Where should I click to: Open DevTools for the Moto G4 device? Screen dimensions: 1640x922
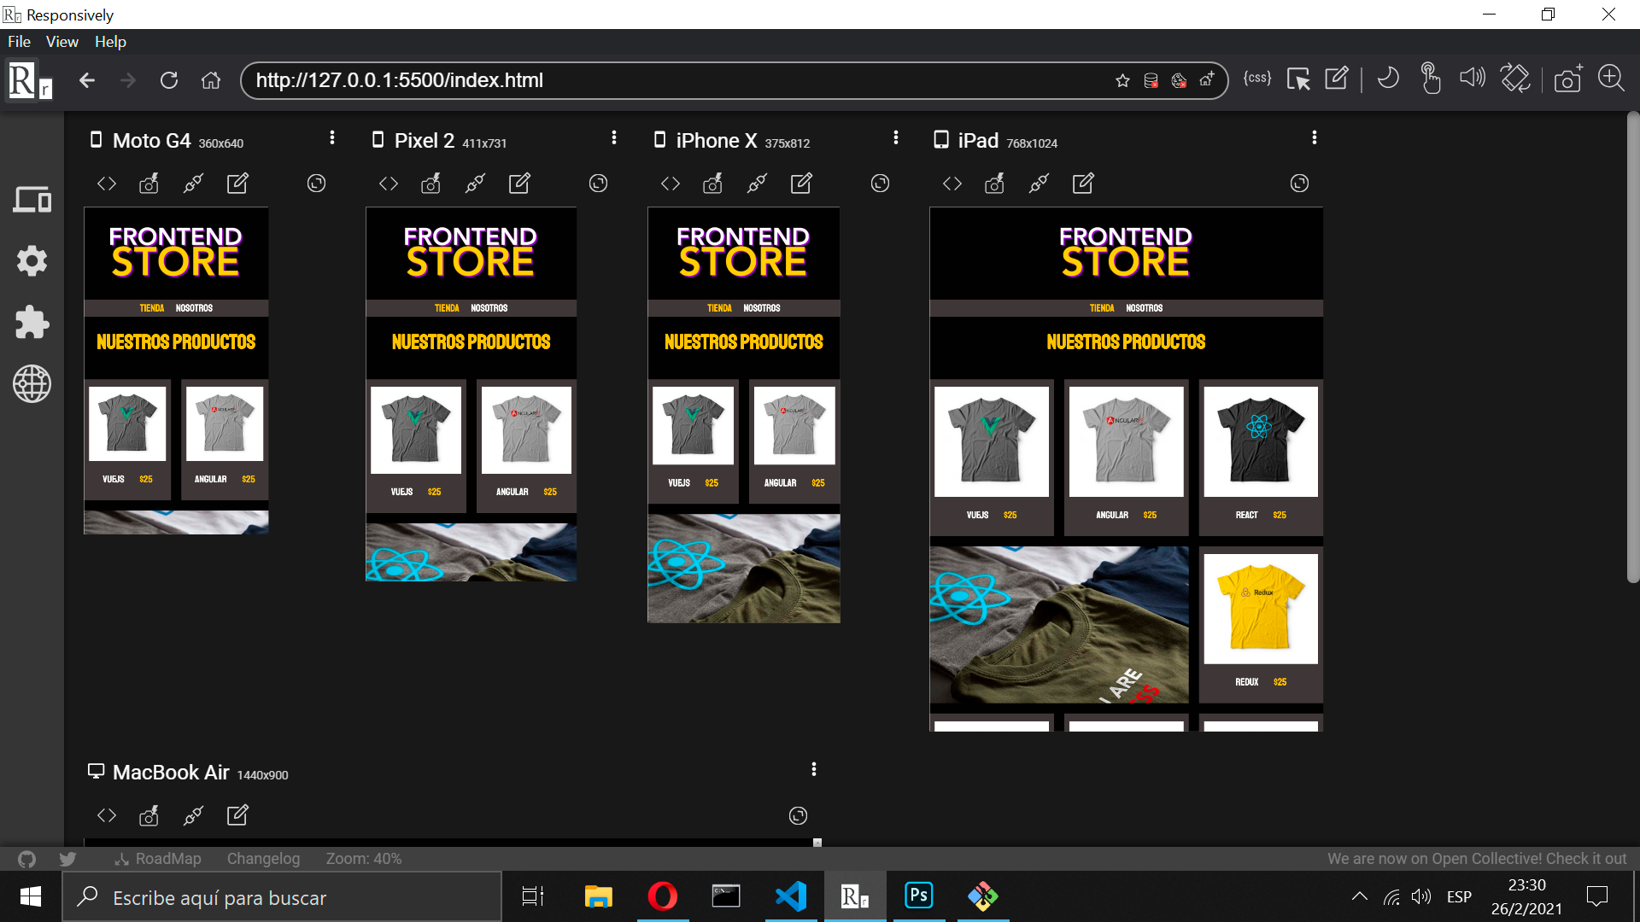click(x=106, y=183)
